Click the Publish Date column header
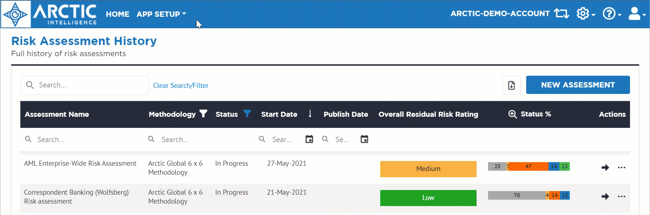The height and width of the screenshot is (215, 650). [x=346, y=114]
